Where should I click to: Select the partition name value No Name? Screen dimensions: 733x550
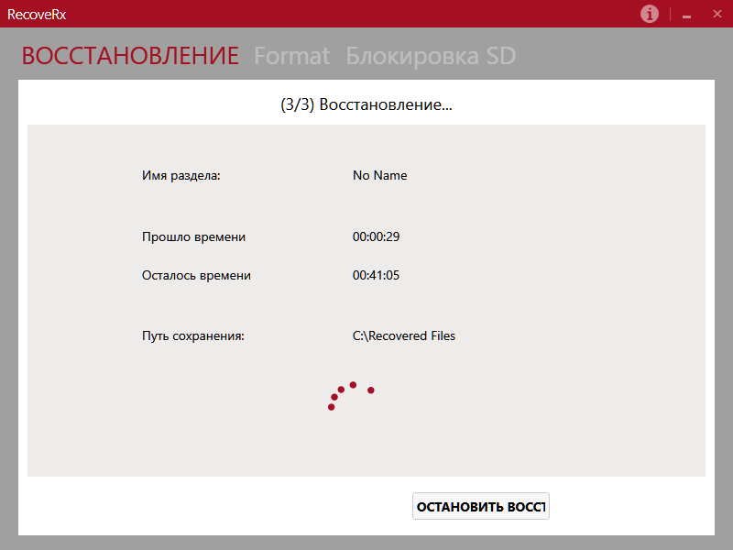pyautogui.click(x=379, y=175)
